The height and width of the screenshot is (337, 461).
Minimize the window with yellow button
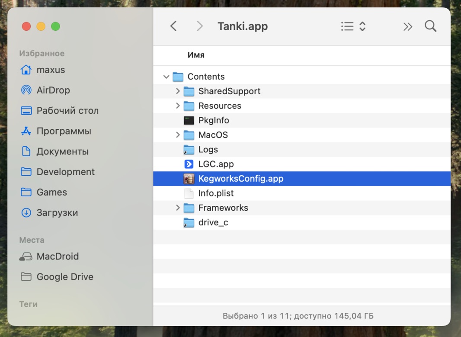[x=41, y=26]
